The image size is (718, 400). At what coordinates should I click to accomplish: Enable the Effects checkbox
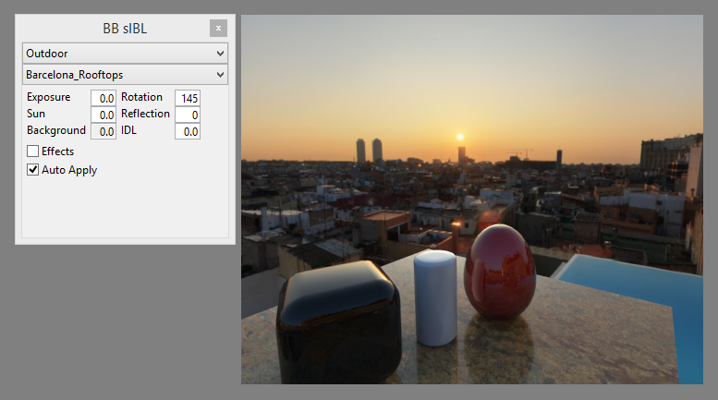[33, 152]
